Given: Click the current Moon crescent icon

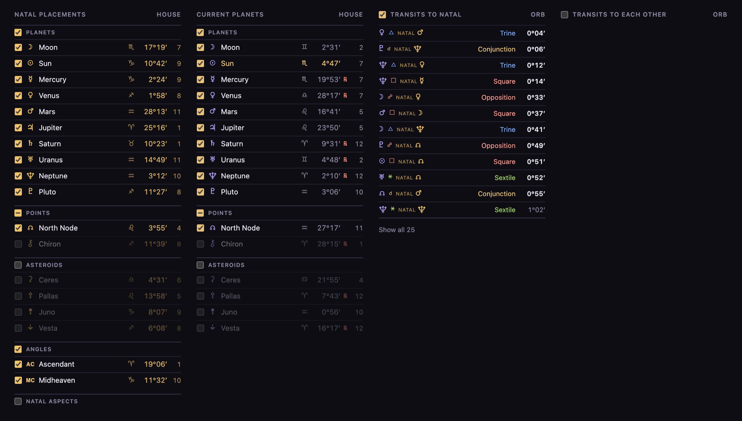Looking at the screenshot, I should 212,47.
